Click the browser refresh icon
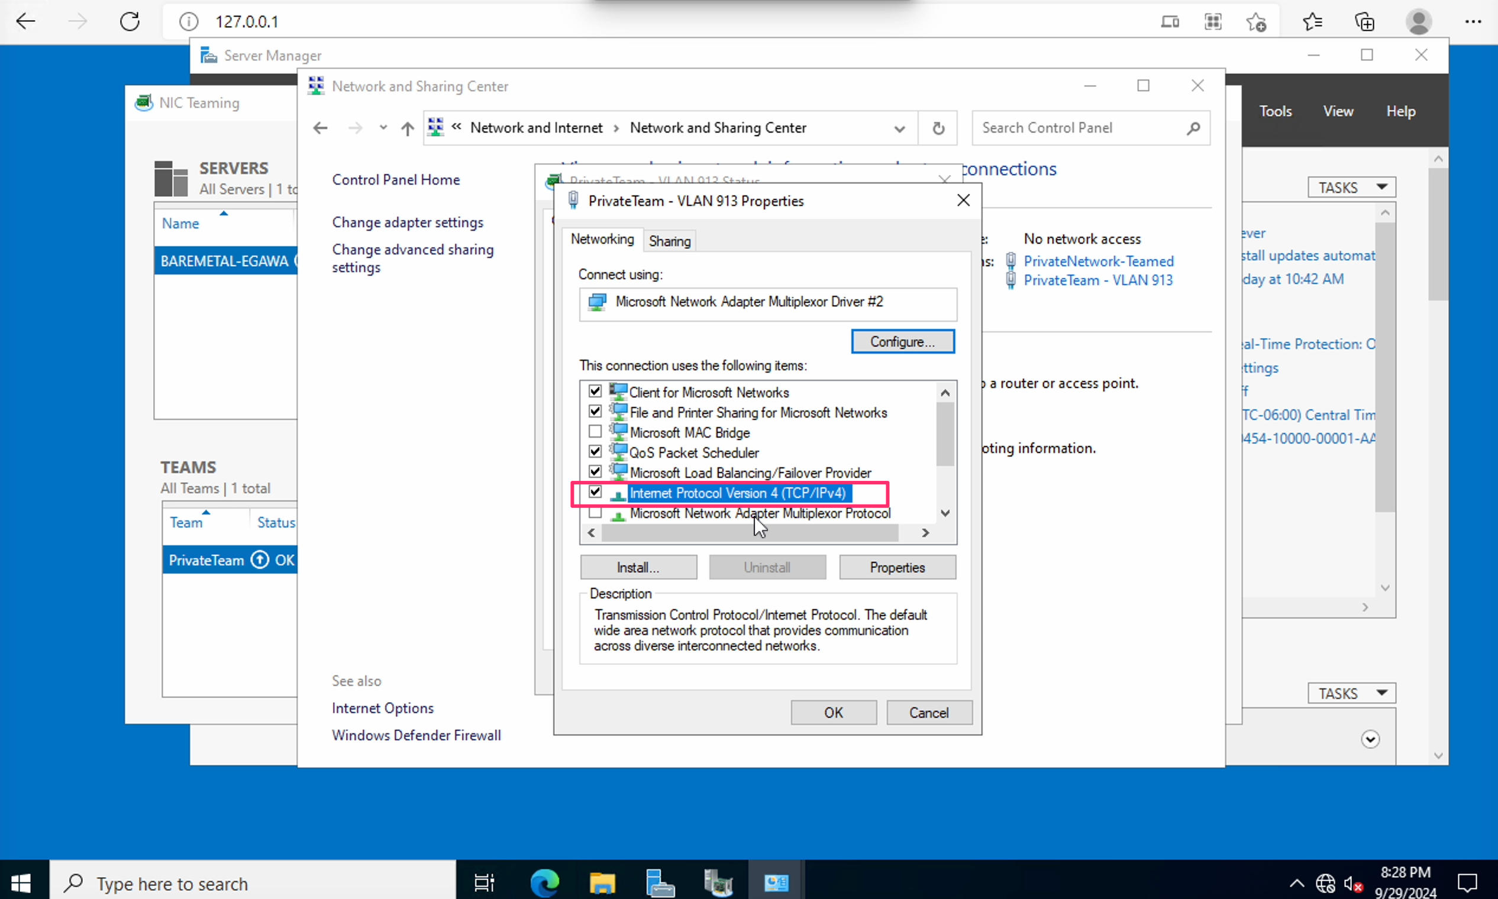This screenshot has height=899, width=1498. (x=130, y=22)
